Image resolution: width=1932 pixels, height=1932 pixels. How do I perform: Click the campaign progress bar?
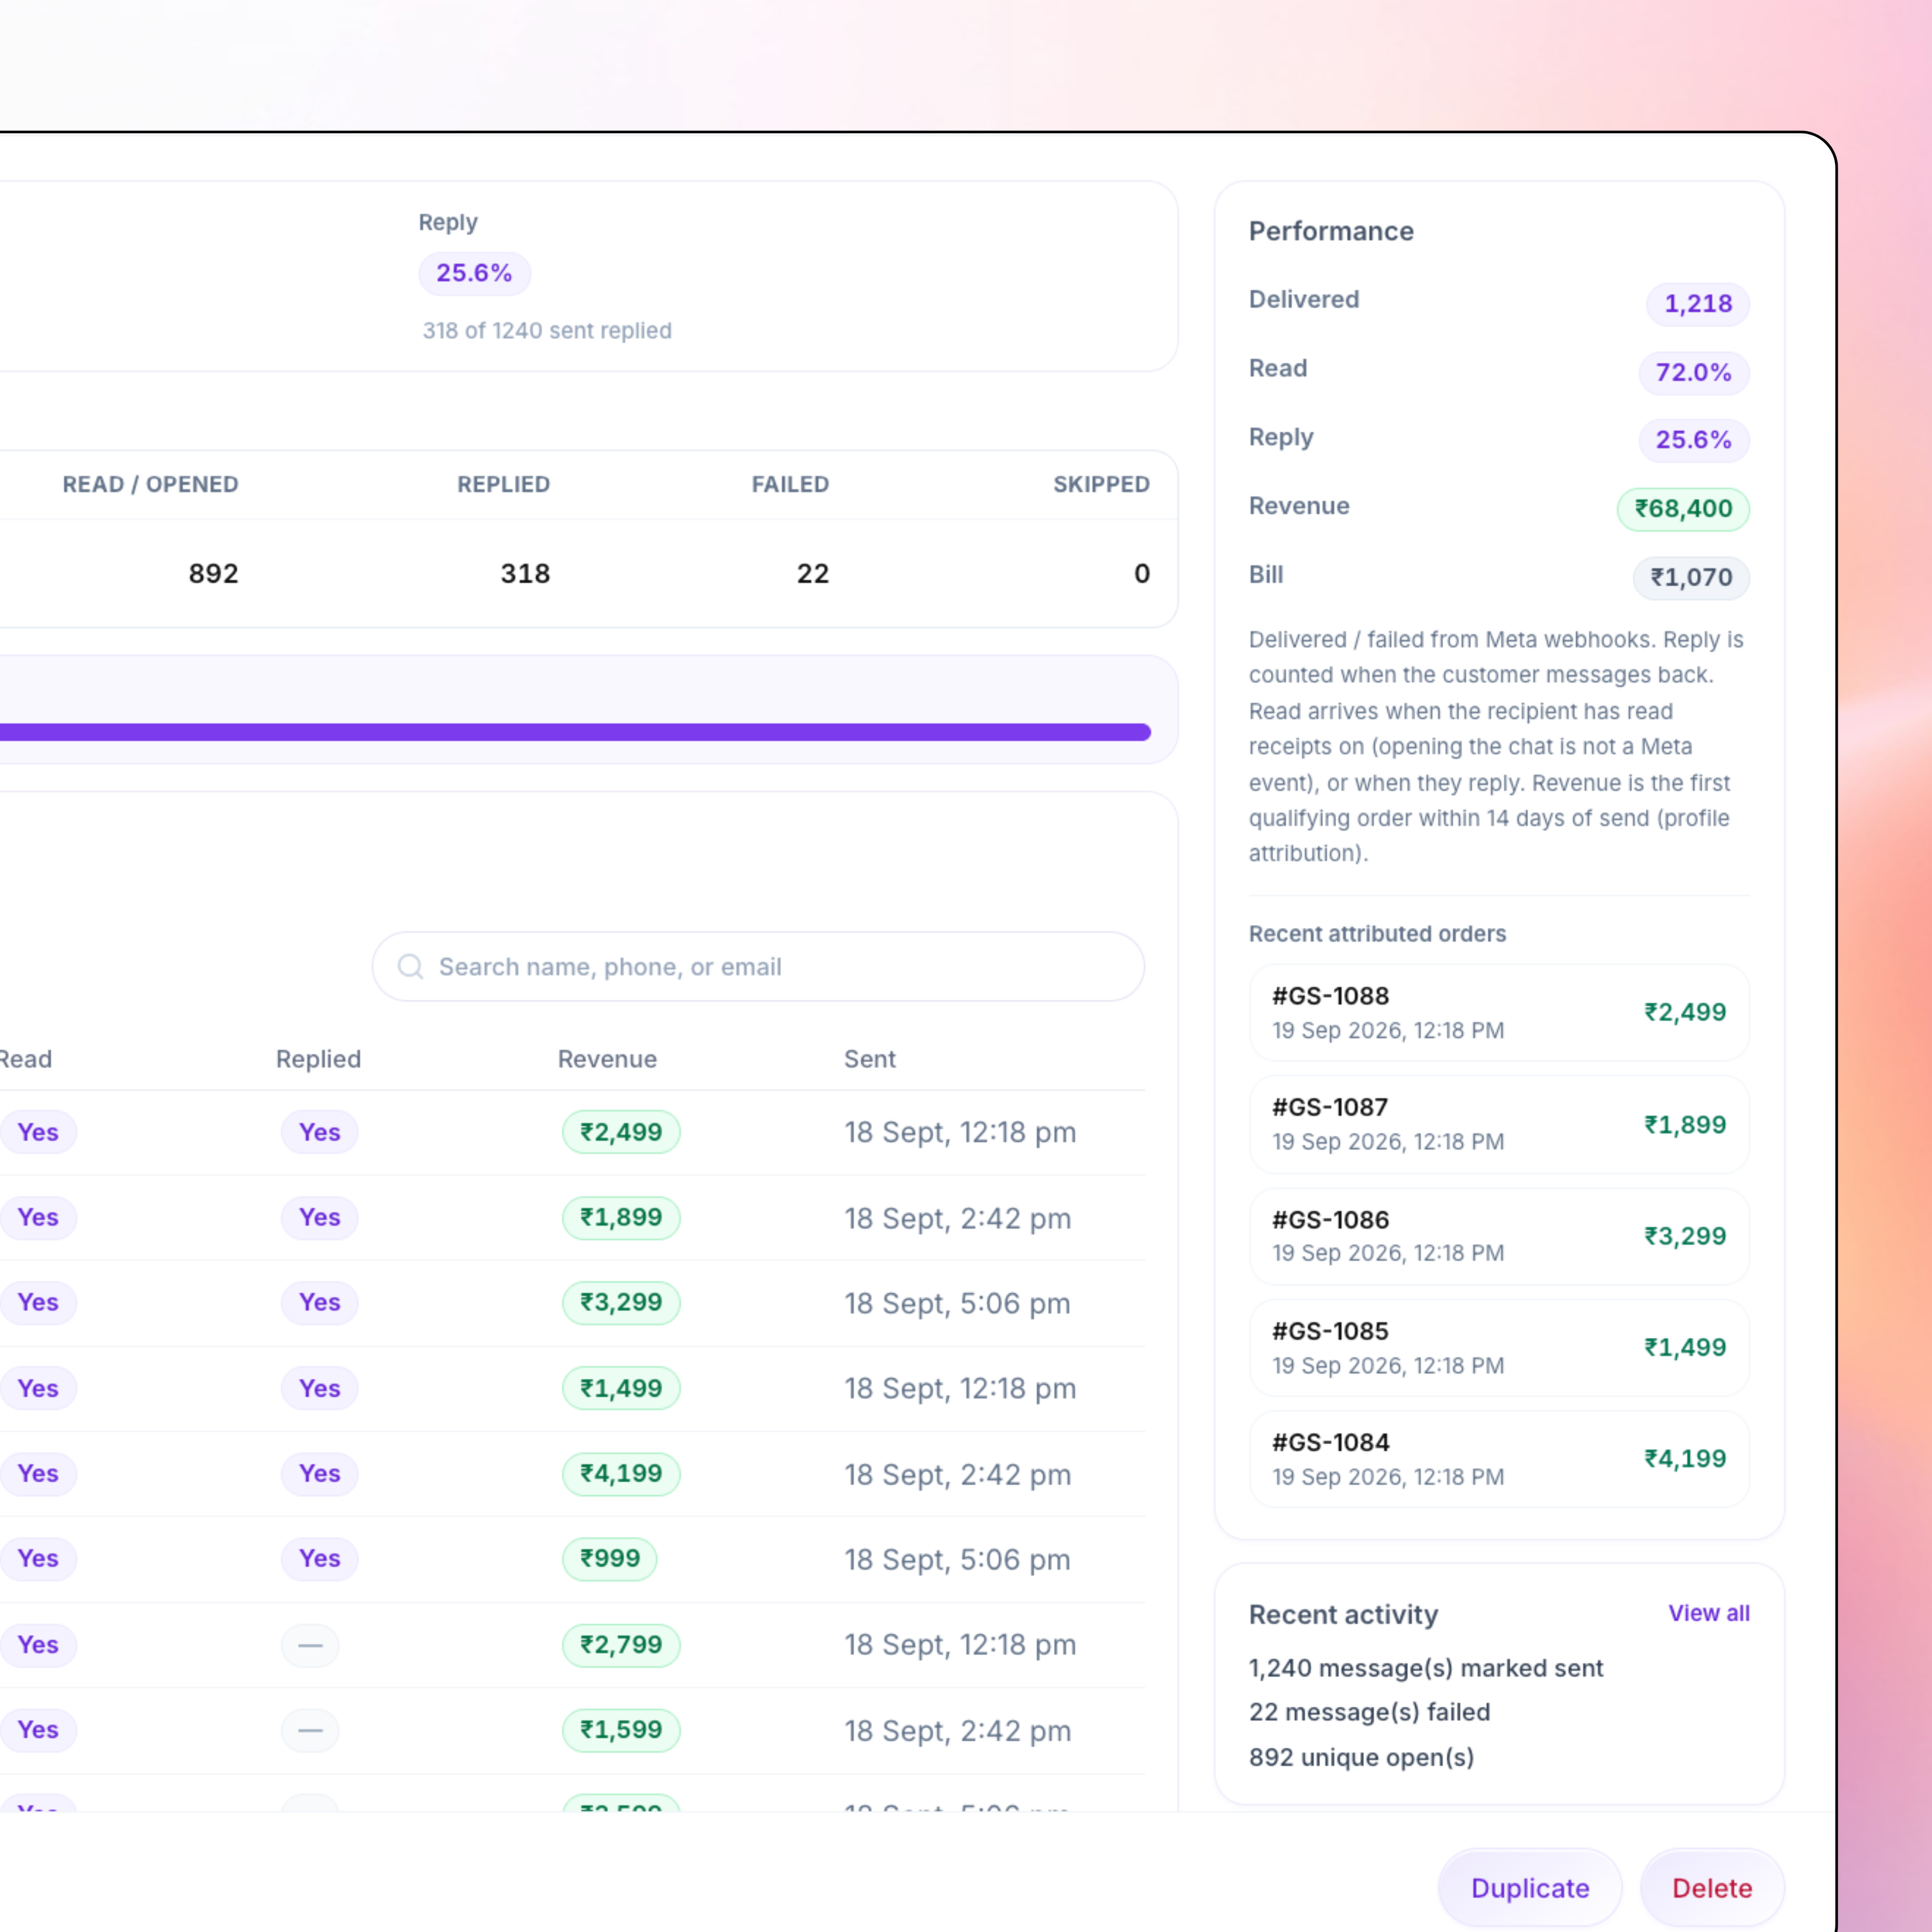(575, 732)
